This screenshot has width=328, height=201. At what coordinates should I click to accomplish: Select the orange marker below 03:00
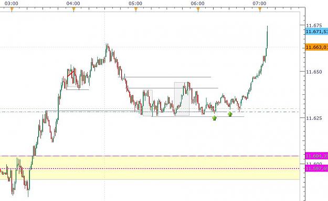12,9
